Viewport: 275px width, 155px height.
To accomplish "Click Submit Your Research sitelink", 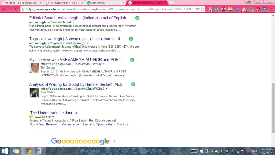I will click(x=44, y=124).
